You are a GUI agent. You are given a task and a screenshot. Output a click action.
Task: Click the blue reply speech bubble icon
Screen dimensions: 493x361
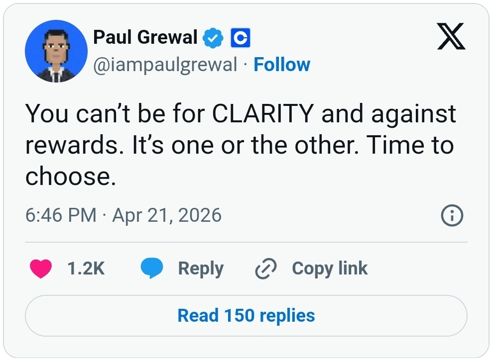click(152, 269)
